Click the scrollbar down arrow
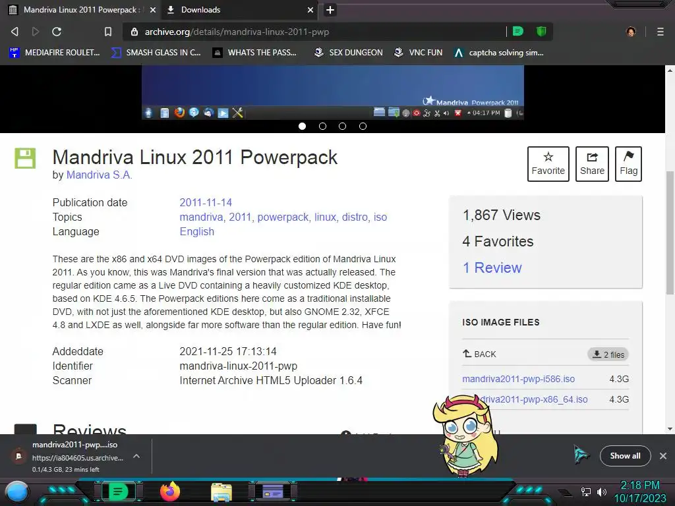The image size is (675, 506). click(x=670, y=429)
